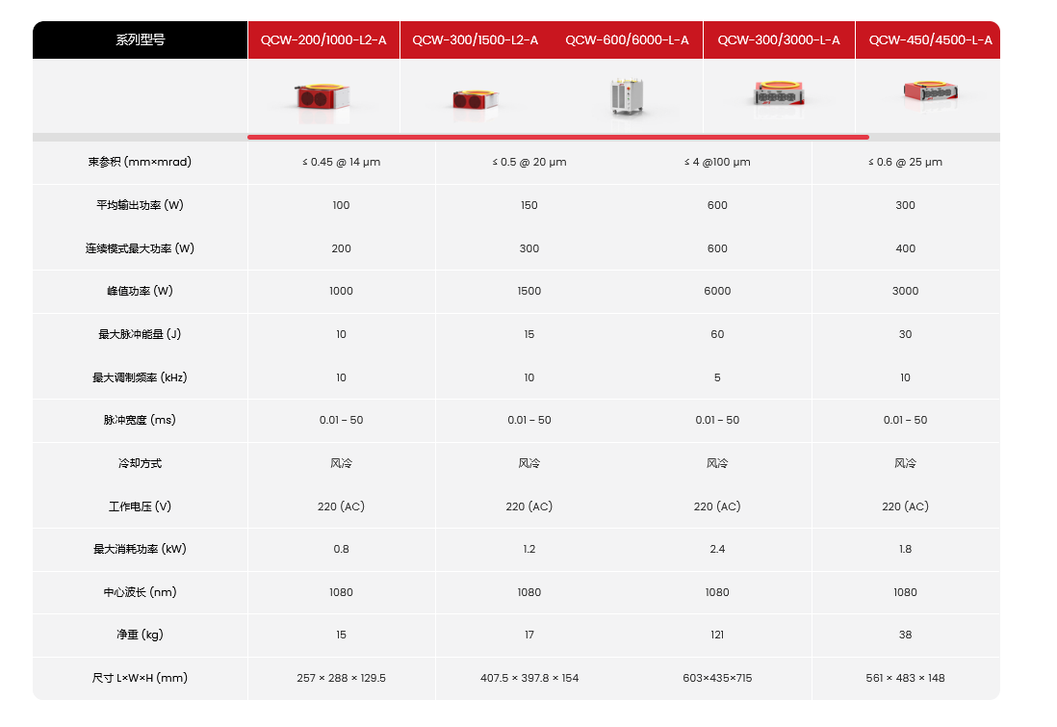Click the QCW-200/1000-L2-A red laser product image

point(322,97)
